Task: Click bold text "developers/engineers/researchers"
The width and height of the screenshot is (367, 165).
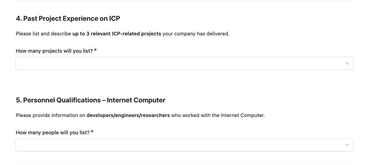Action: (128, 115)
